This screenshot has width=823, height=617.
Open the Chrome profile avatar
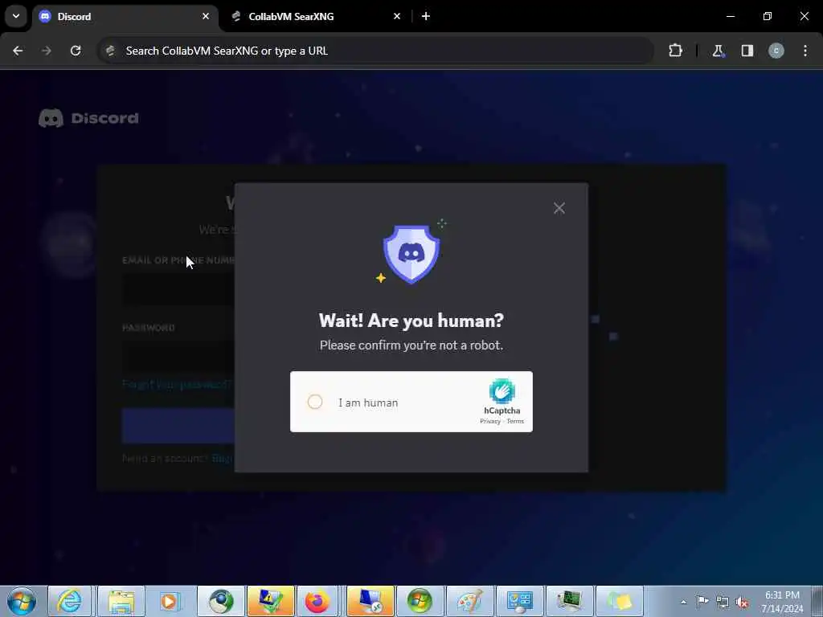tap(776, 51)
